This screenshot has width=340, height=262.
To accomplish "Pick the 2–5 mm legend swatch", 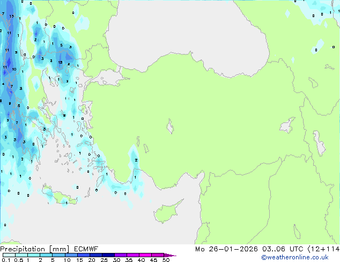I will coord(46,255).
